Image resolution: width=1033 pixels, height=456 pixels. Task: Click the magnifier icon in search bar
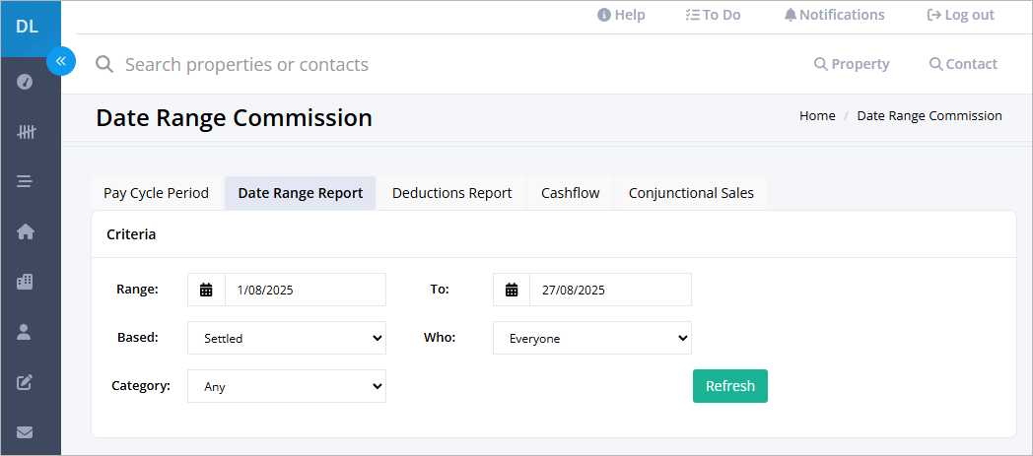(x=104, y=64)
